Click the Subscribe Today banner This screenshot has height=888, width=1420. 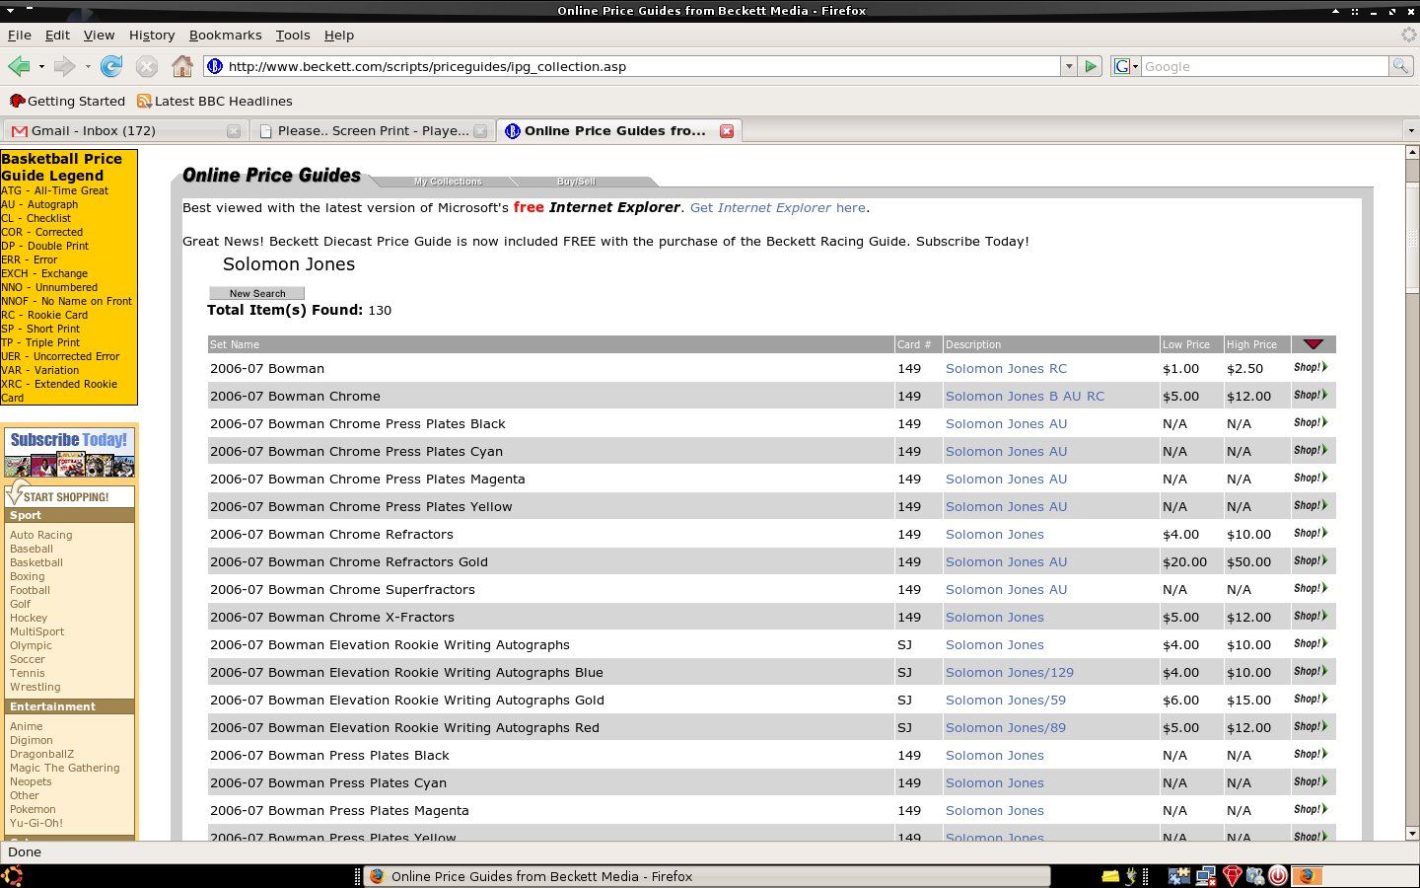pyautogui.click(x=69, y=452)
